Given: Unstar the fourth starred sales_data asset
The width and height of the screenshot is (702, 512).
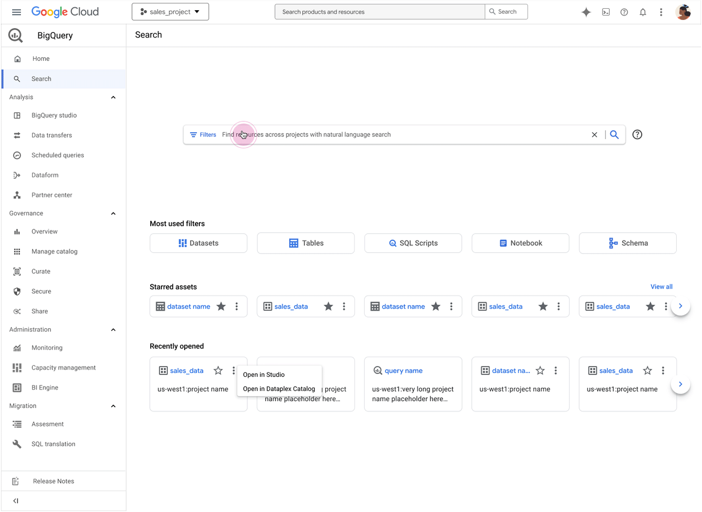Looking at the screenshot, I should [543, 306].
